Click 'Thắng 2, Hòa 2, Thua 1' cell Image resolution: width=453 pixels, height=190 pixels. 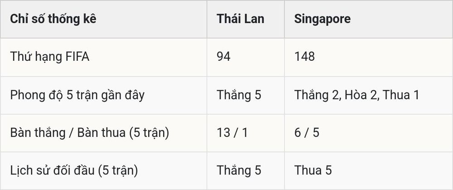coord(357,95)
